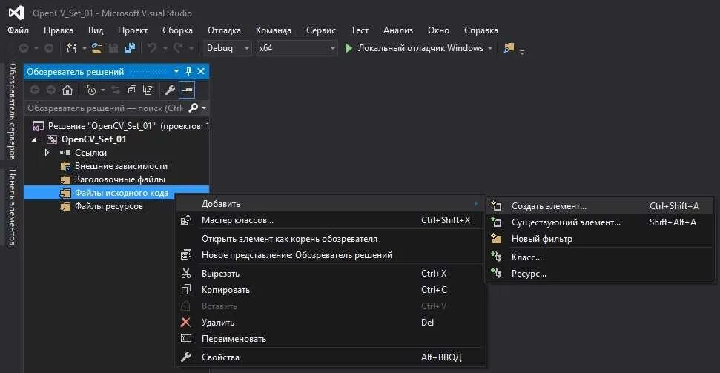Open the Обозреватель серверов side tab
720x373 pixels.
(x=13, y=111)
